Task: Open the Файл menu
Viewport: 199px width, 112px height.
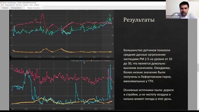Action: [x=2, y=5]
